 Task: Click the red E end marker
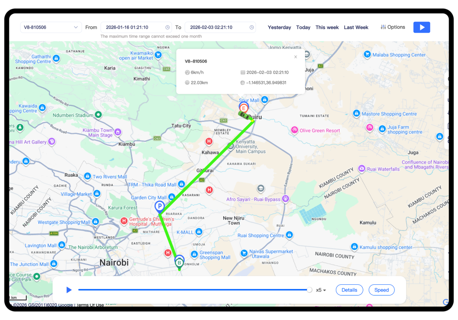(x=244, y=108)
